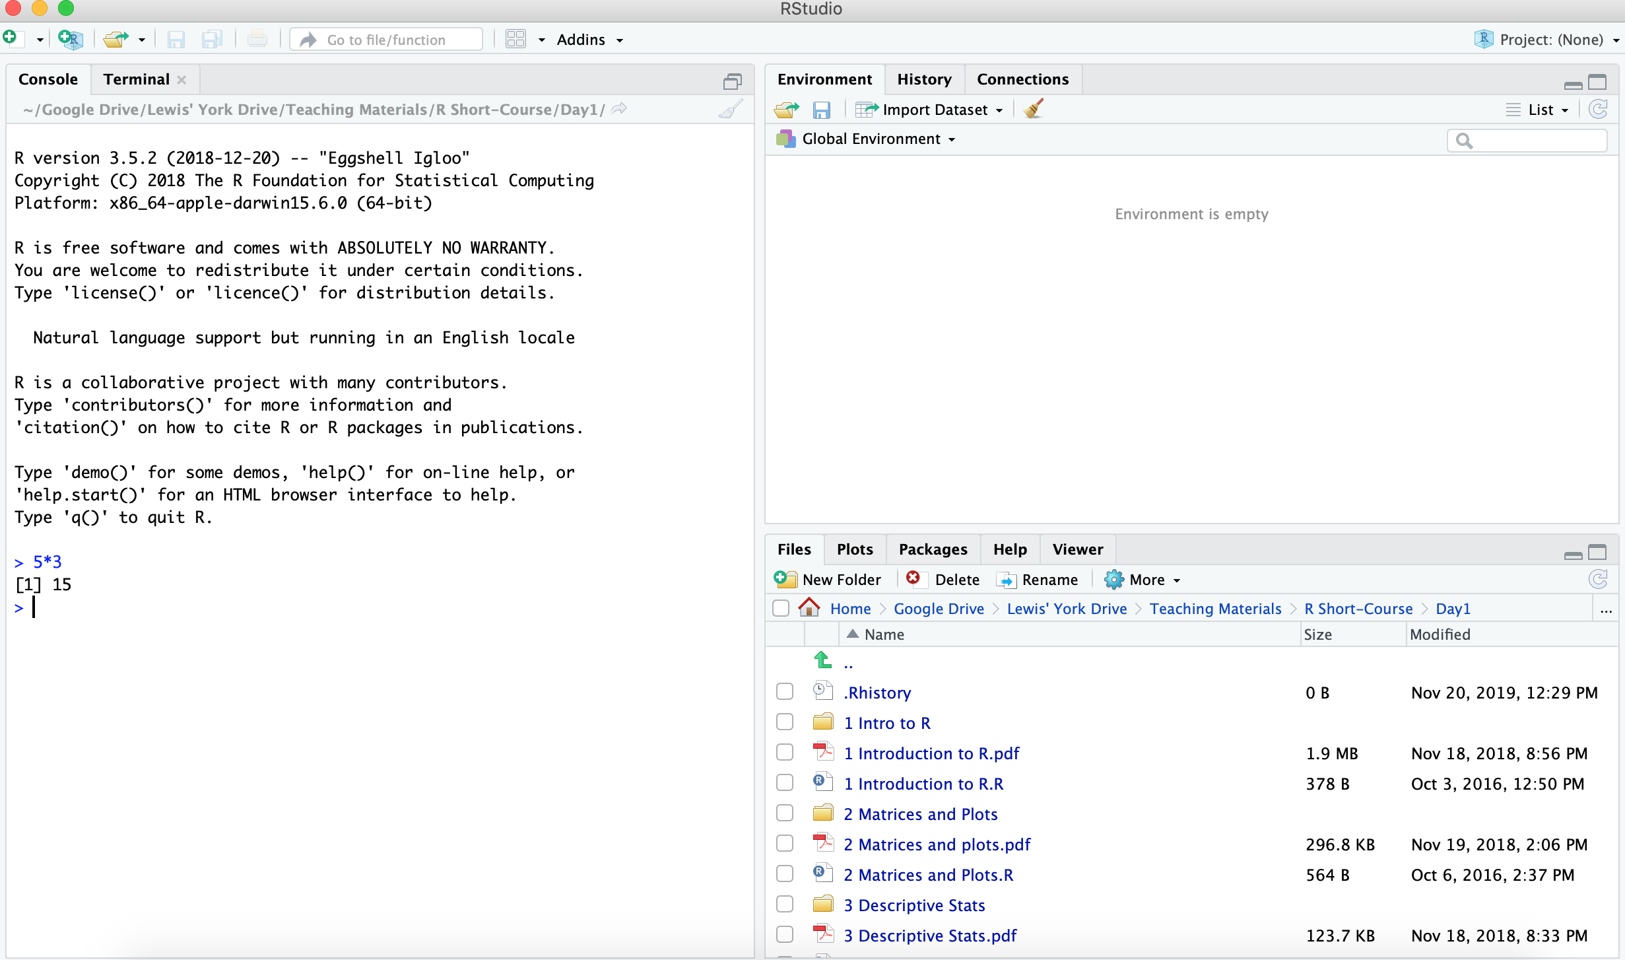The image size is (1625, 960).
Task: Click the delete file icon
Action: [x=912, y=580]
